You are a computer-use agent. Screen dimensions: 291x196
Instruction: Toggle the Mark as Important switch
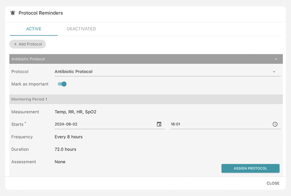coord(62,84)
